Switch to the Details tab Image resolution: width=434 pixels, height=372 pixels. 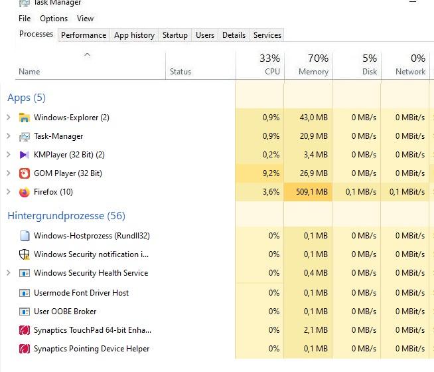point(234,35)
